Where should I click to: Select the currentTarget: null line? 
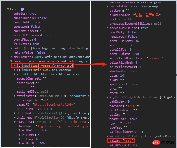pos(30,31)
